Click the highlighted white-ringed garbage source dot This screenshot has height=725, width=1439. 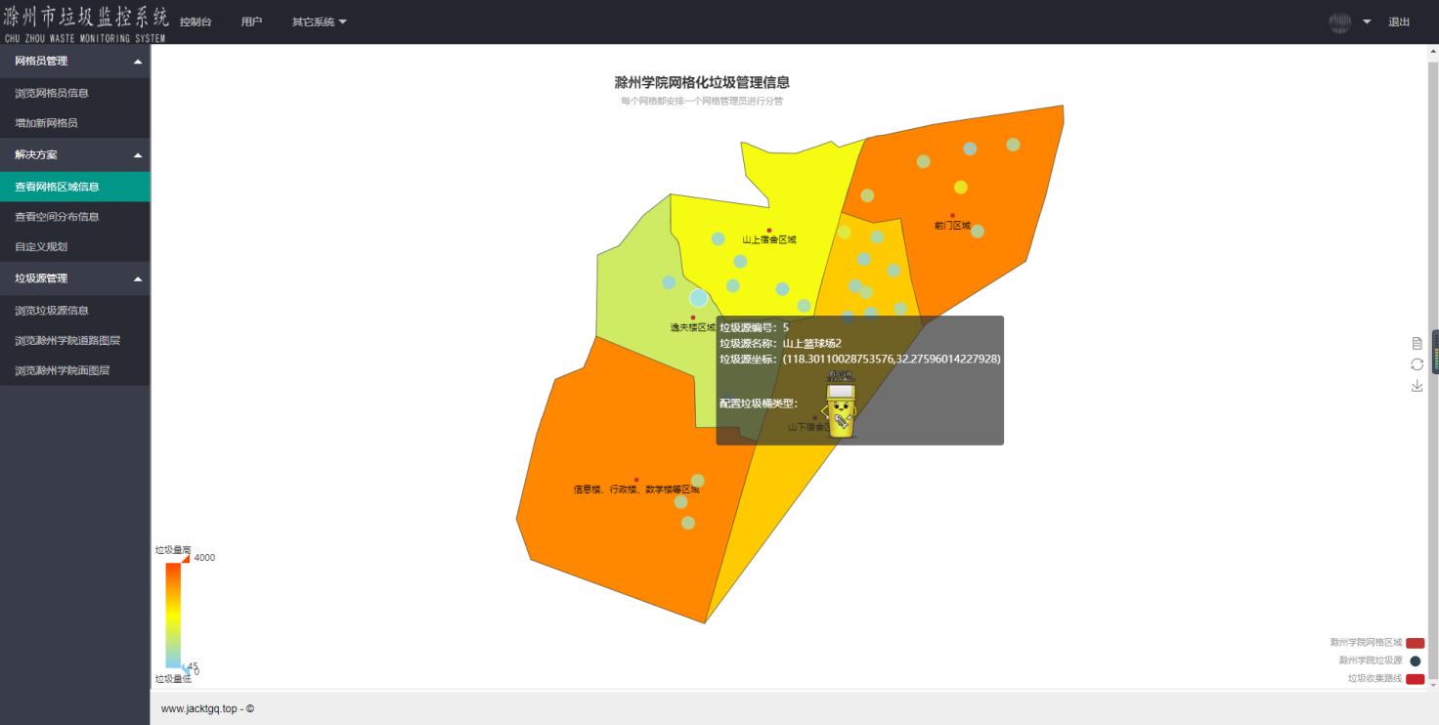(699, 298)
